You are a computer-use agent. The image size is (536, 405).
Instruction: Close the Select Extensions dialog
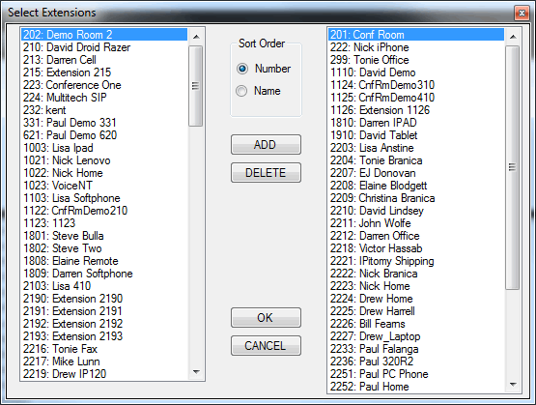(x=522, y=13)
